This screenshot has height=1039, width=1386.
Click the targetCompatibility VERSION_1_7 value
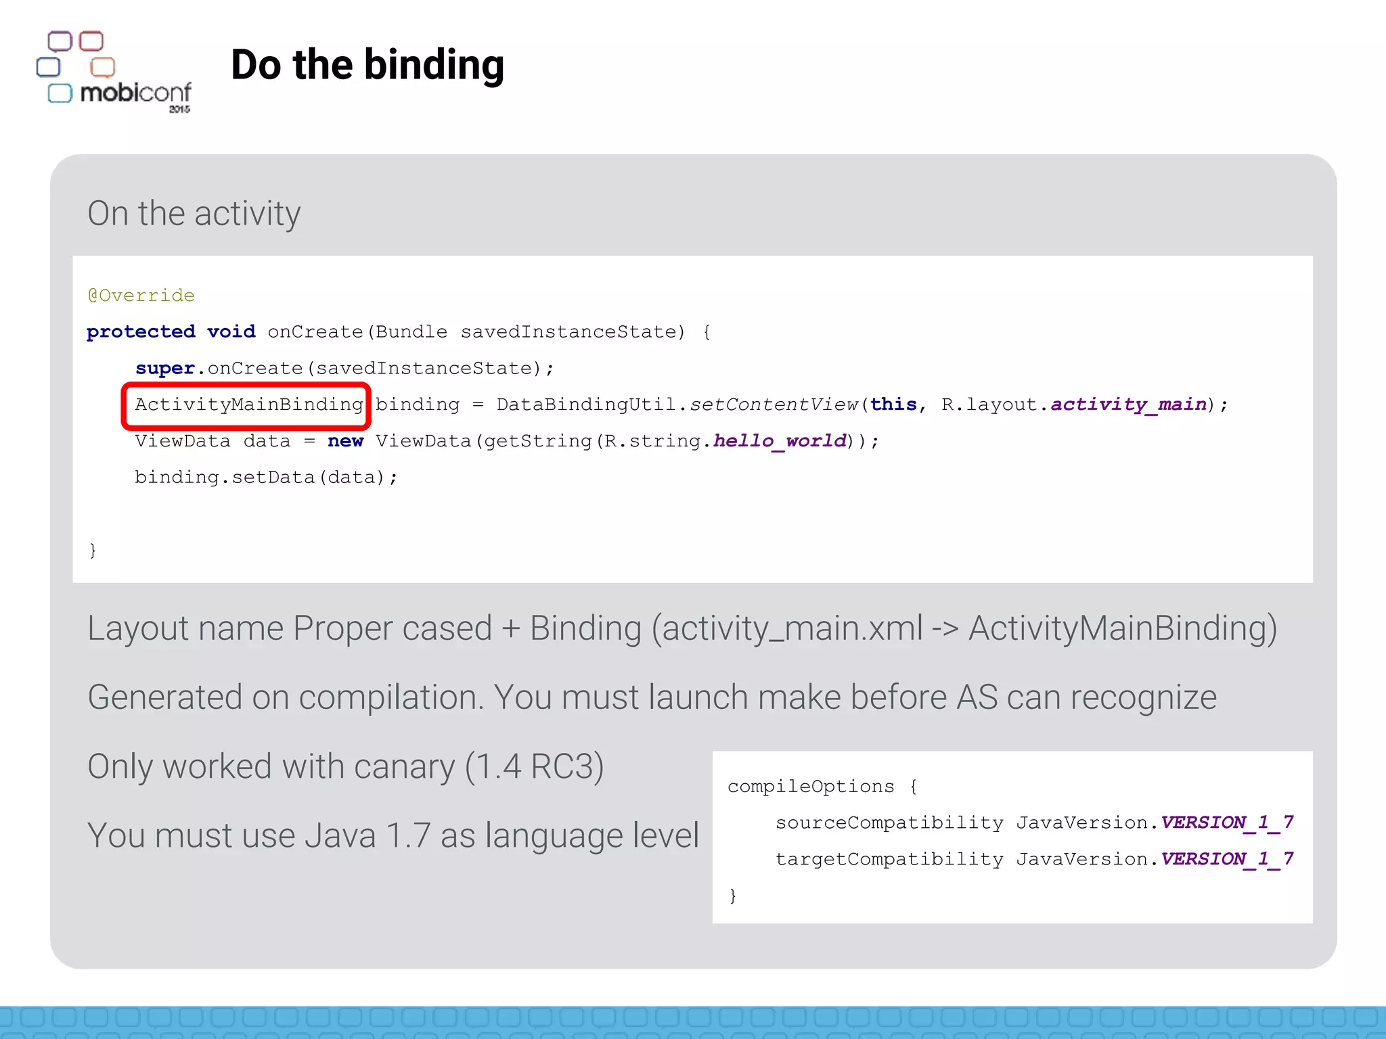(x=1226, y=859)
